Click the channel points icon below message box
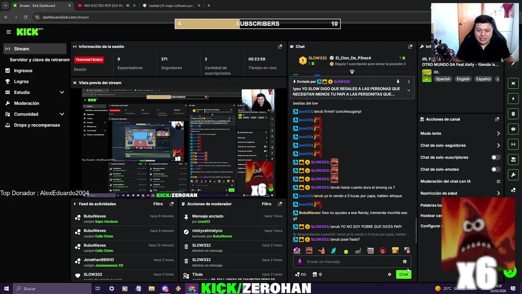The image size is (522, 294). (297, 274)
